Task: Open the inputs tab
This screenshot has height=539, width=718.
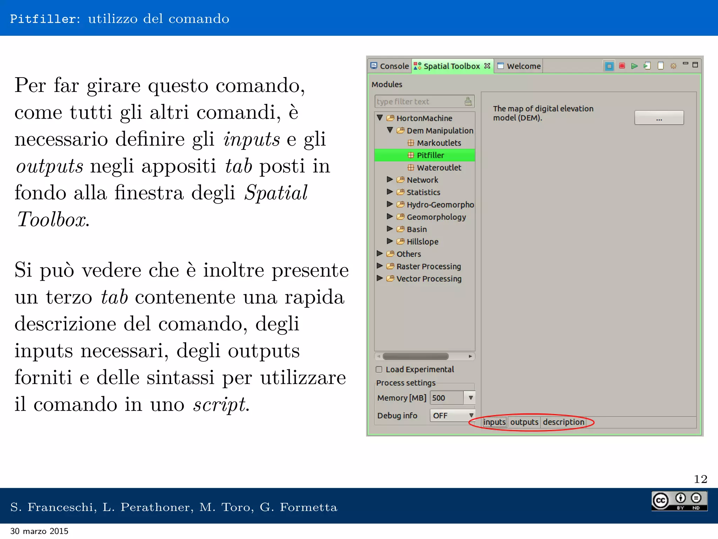Action: point(495,422)
